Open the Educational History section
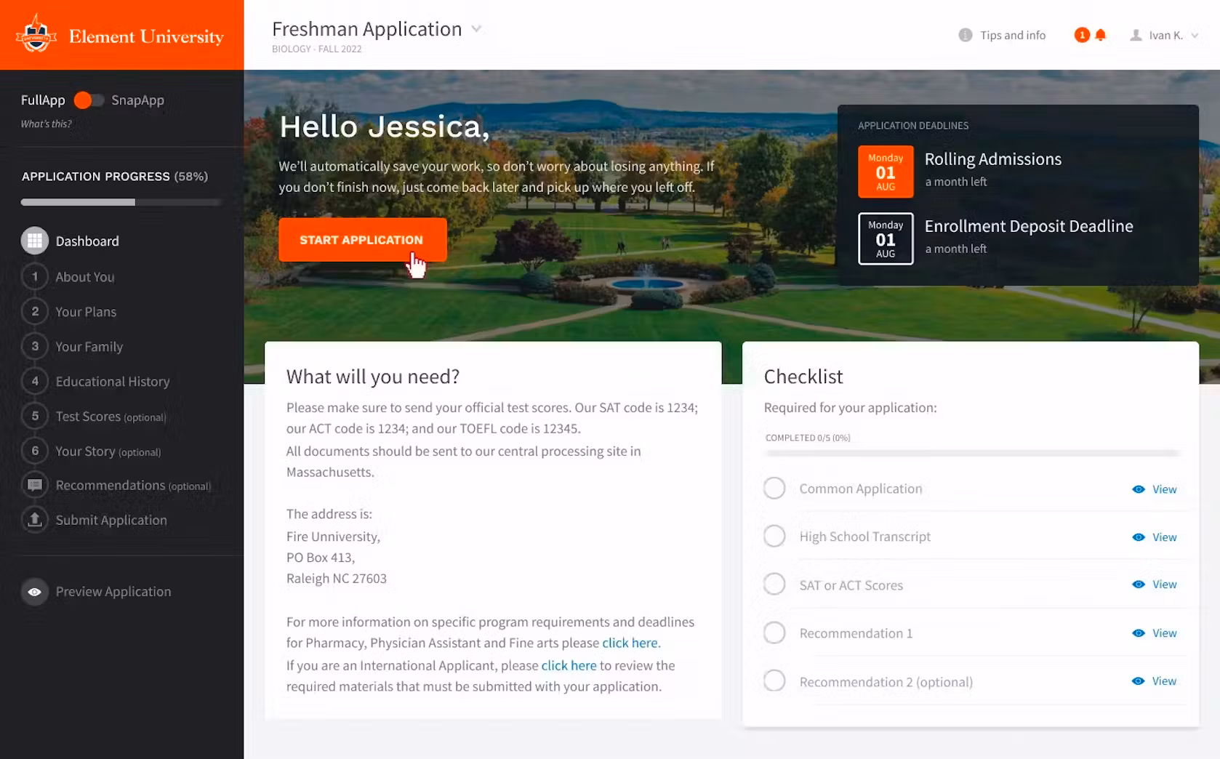1220x759 pixels. (112, 382)
